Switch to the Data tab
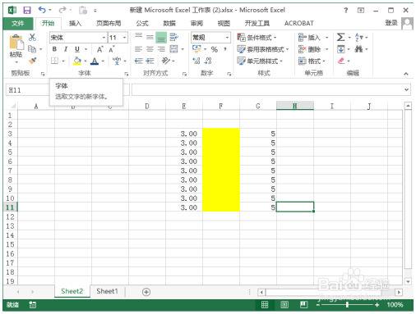 [169, 24]
